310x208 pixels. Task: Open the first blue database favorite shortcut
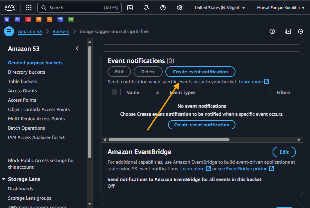pos(7,19)
